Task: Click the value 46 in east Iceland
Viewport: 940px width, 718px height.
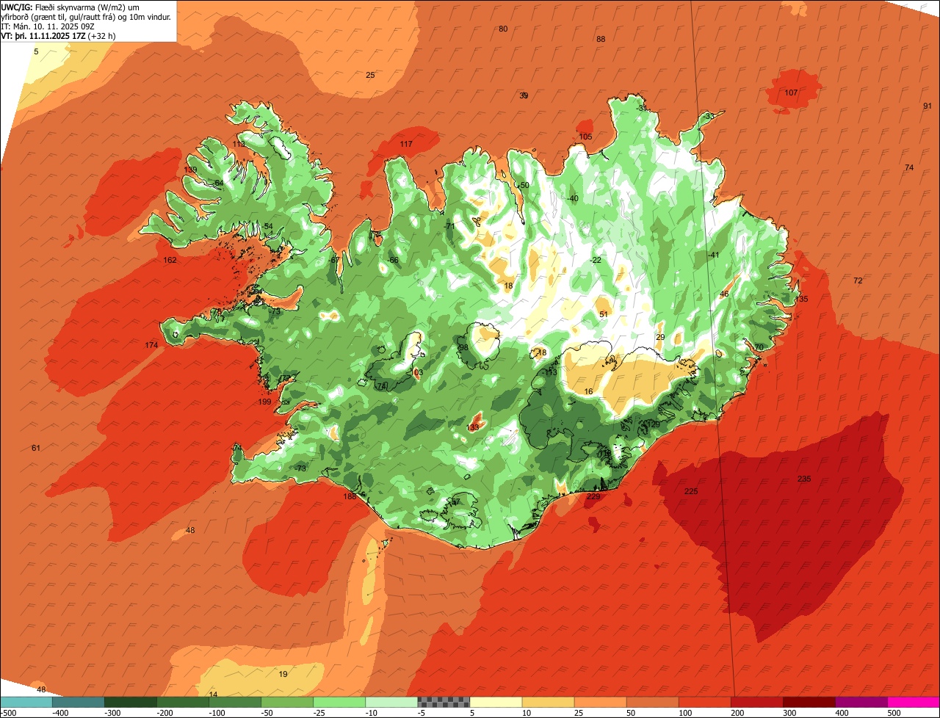Action: [724, 294]
